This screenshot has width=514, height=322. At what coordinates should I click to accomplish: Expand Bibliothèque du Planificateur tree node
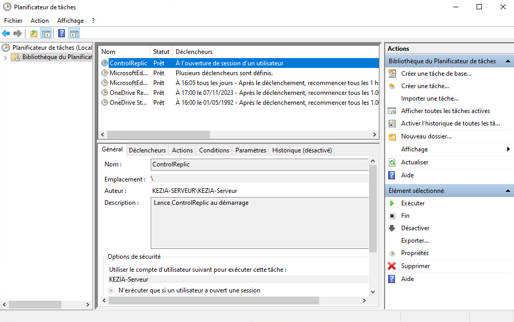pos(6,57)
